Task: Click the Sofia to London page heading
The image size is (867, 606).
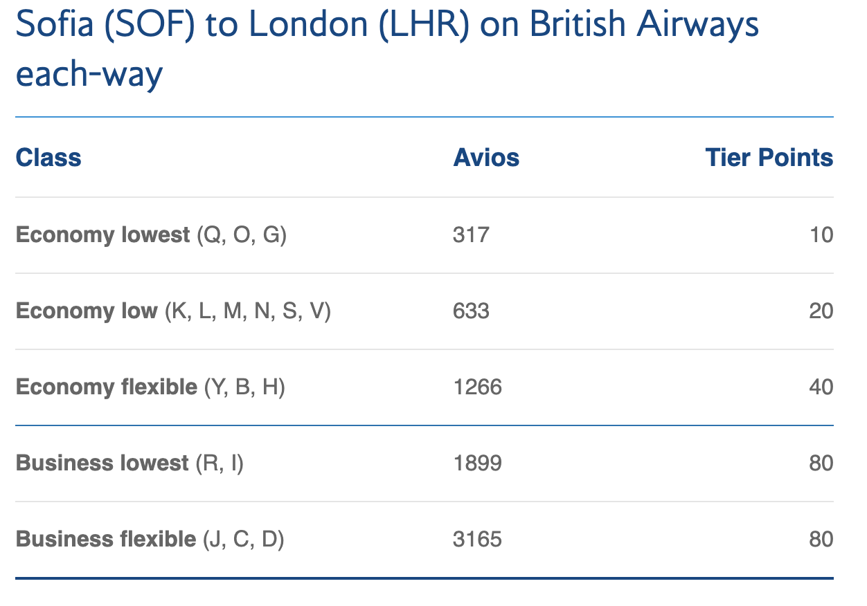Action: click(387, 25)
